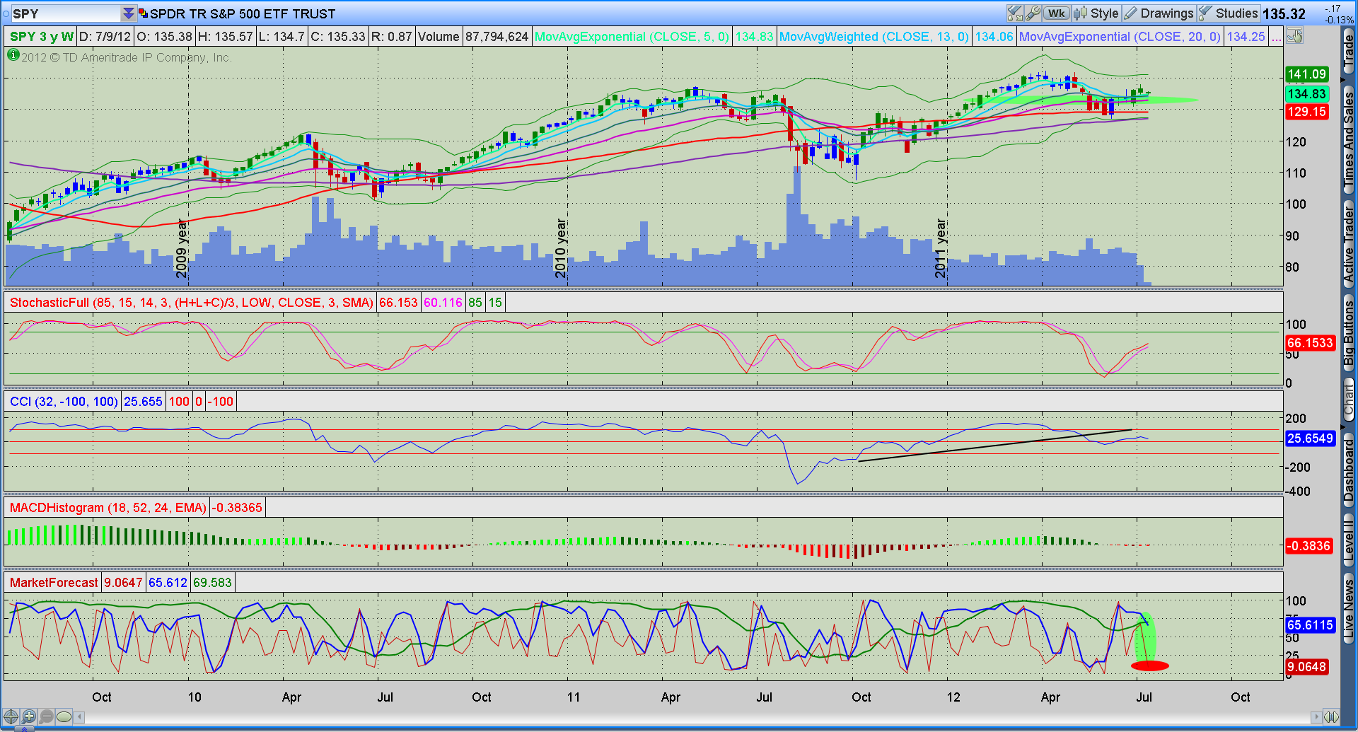1358x732 pixels.
Task: Click the 65.6115 MarketForecast value bubble
Action: (1310, 625)
